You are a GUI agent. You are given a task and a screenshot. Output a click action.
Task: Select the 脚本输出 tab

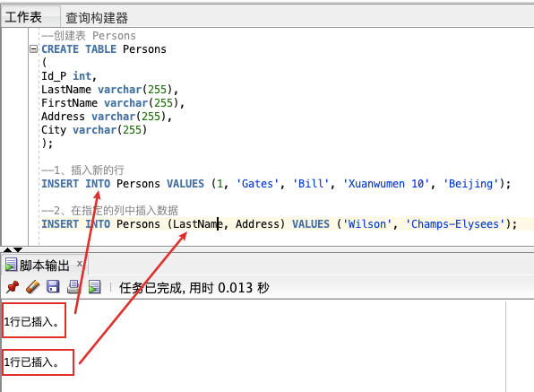(44, 266)
